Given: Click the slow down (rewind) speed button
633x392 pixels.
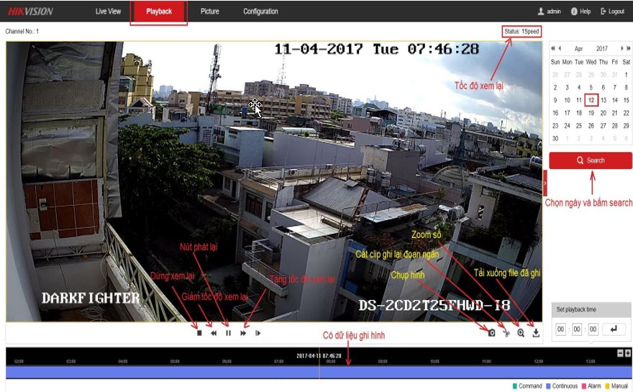Looking at the screenshot, I should tap(214, 333).
